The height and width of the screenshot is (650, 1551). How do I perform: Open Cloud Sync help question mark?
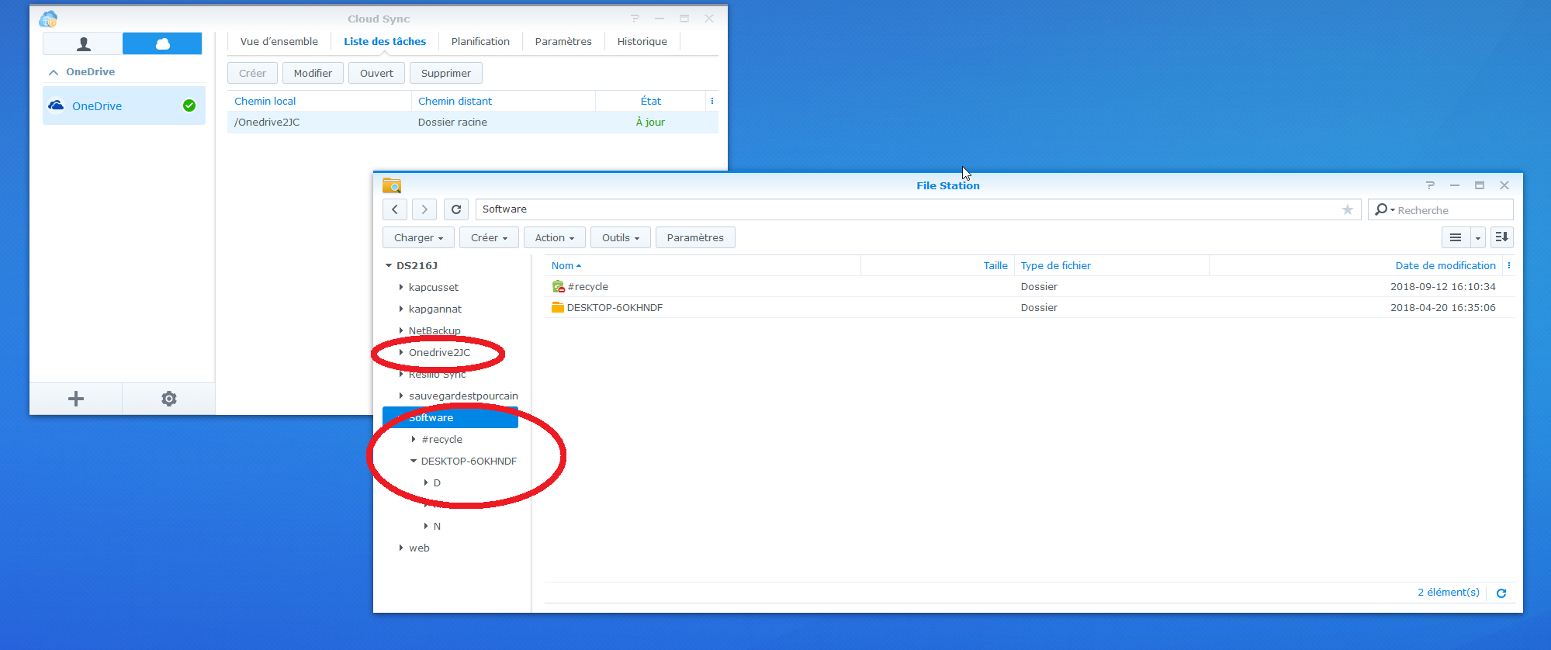click(x=635, y=19)
